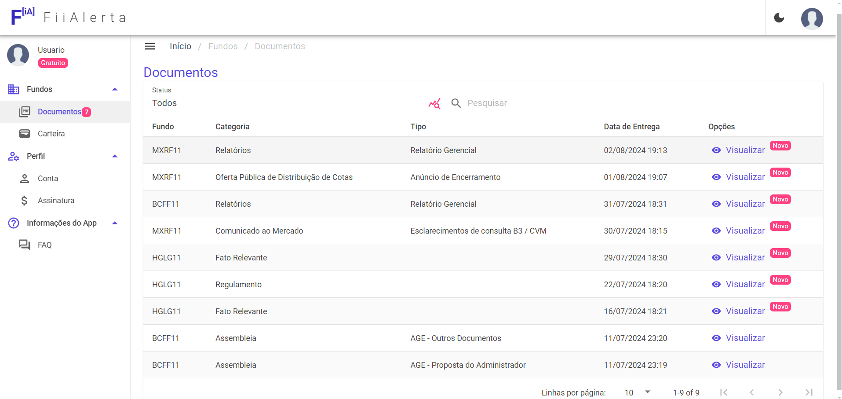842x399 pixels.
Task: Collapse the Fundos sidebar section
Action: (x=115, y=89)
